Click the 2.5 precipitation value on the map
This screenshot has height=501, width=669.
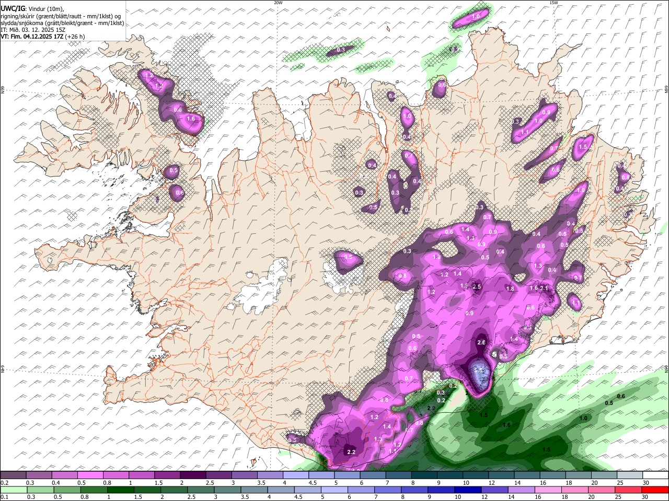tap(477, 287)
